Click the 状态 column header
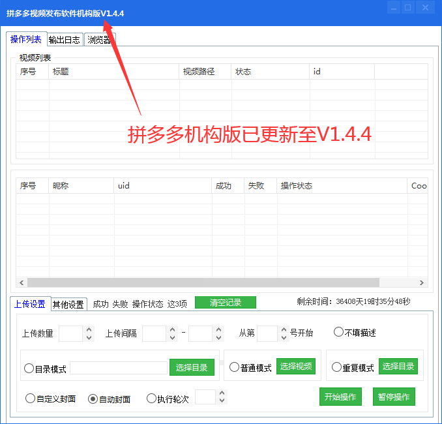 coord(271,71)
